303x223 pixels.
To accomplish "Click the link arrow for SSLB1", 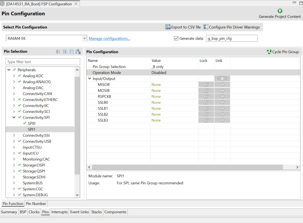I will click(x=222, y=108).
